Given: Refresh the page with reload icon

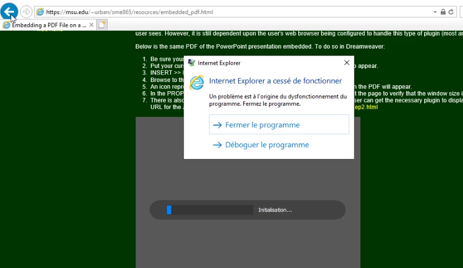Looking at the screenshot, I should (451, 12).
